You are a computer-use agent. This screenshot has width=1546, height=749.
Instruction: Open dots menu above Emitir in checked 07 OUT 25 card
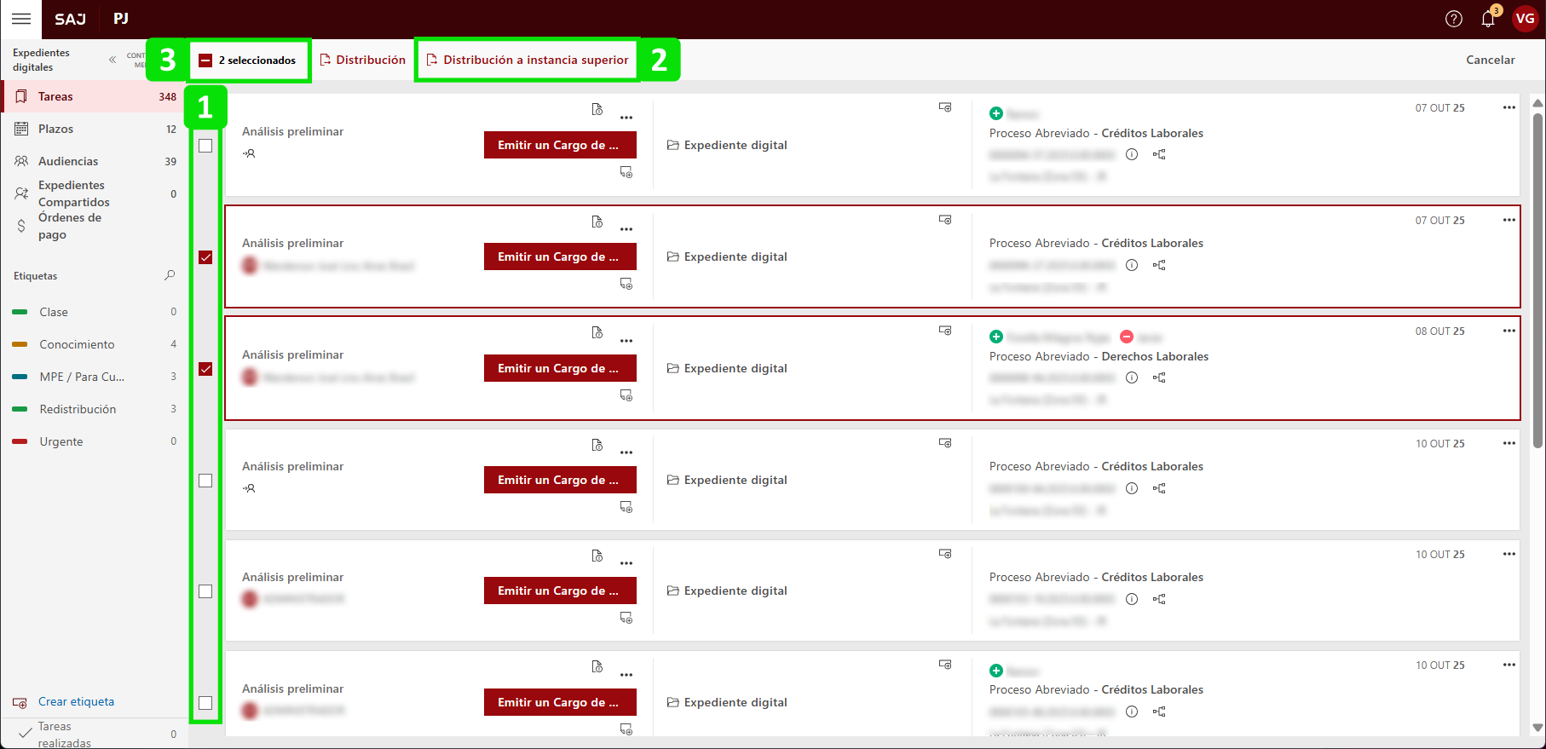[626, 229]
